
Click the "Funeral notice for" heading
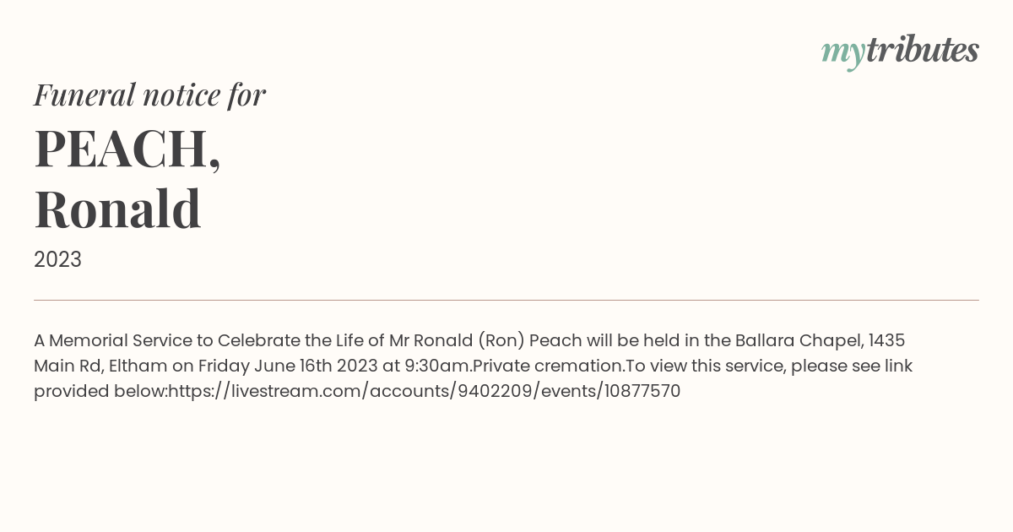[x=149, y=95]
